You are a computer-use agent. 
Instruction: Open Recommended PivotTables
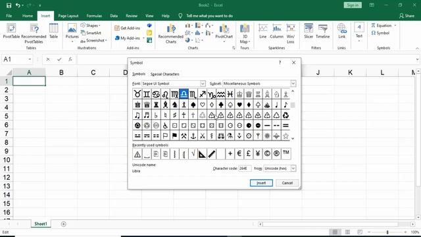34,34
